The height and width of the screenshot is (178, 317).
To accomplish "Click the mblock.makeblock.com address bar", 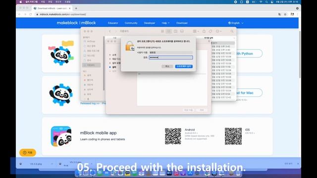I will pos(156,14).
